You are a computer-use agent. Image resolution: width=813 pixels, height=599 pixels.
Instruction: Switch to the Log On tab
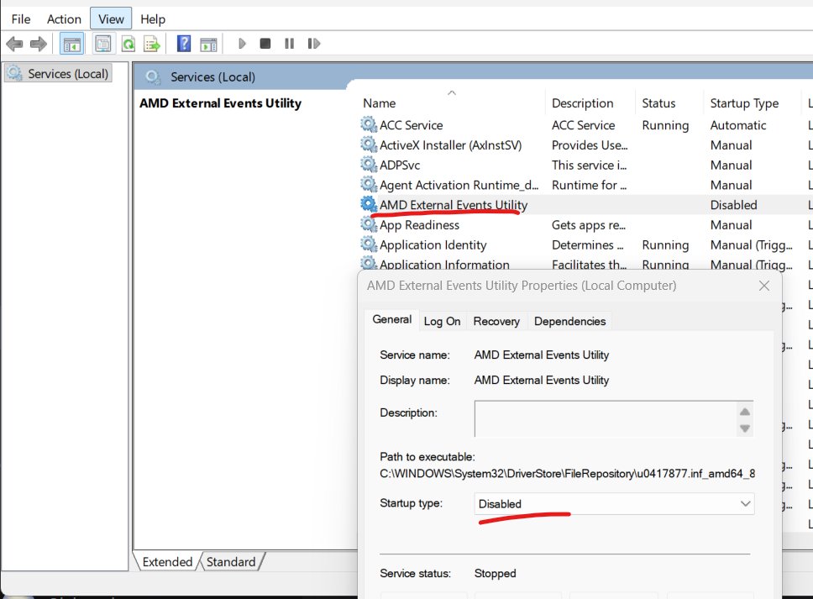(x=442, y=322)
